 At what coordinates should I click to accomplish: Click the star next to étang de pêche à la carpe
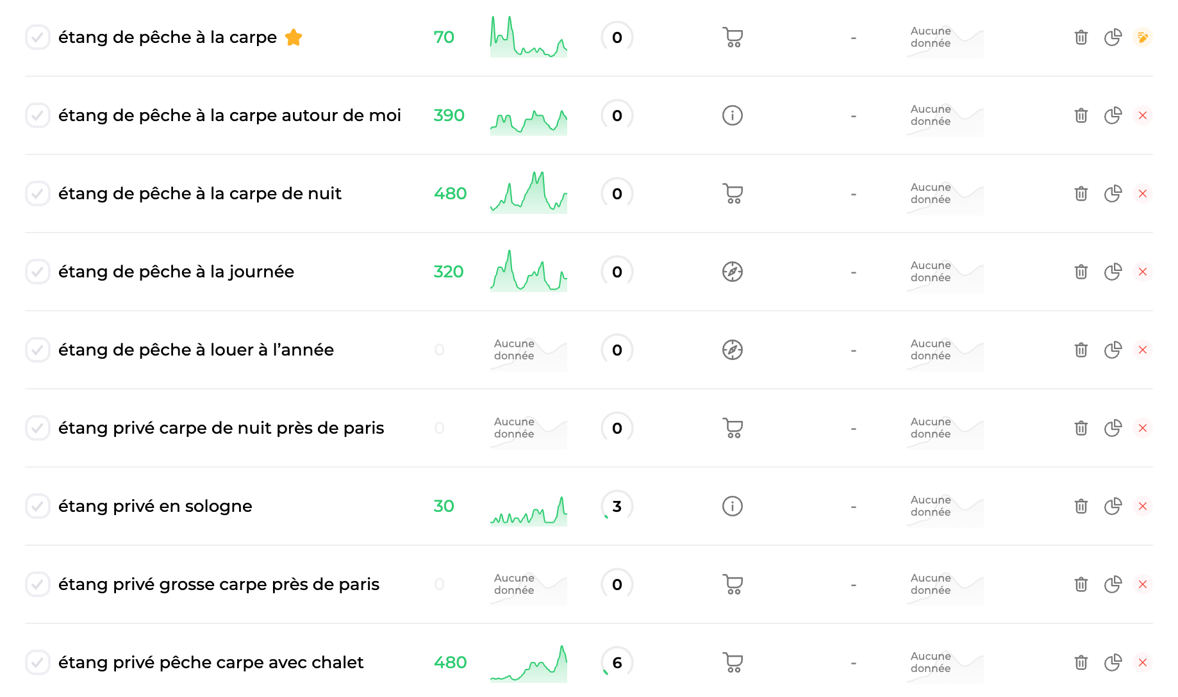click(294, 37)
